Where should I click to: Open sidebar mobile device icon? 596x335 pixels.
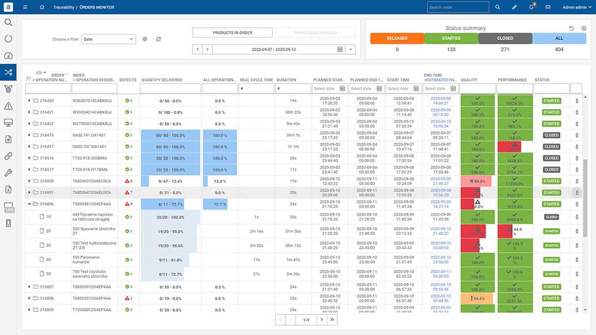[8, 223]
